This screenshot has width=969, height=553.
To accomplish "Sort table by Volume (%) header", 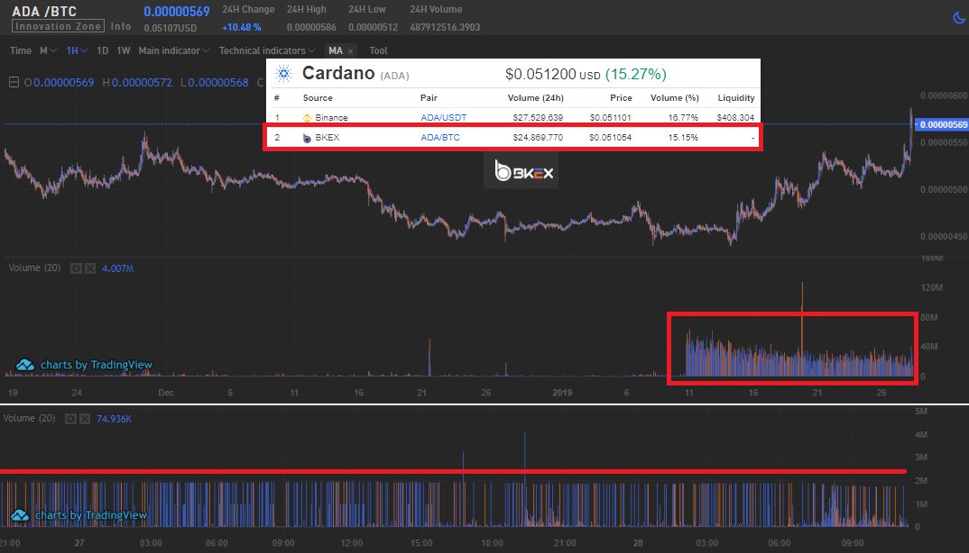I will [674, 97].
